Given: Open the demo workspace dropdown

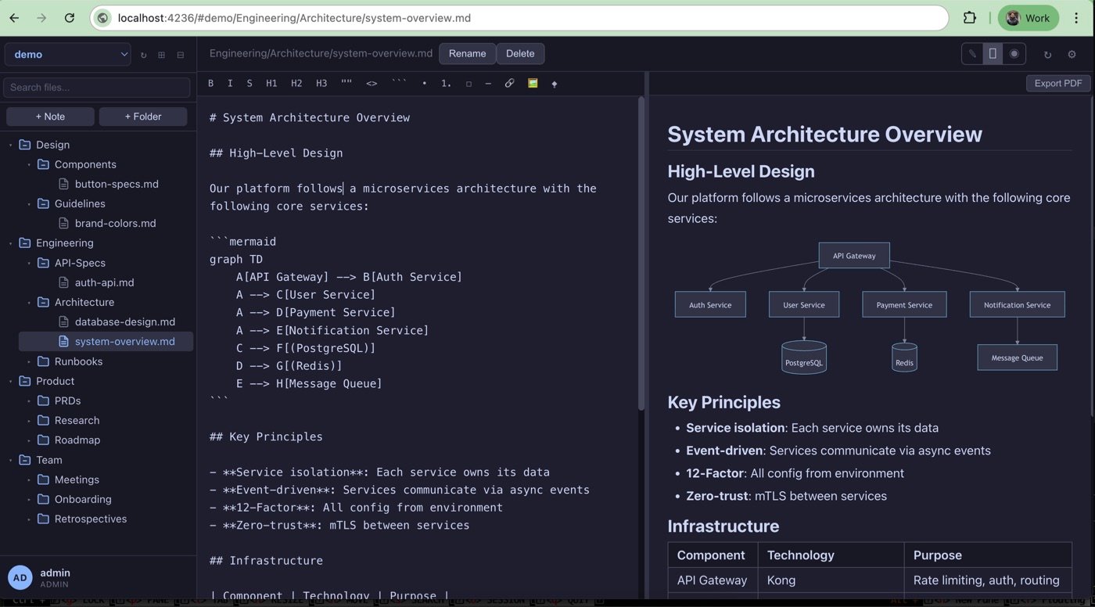Looking at the screenshot, I should 68,54.
